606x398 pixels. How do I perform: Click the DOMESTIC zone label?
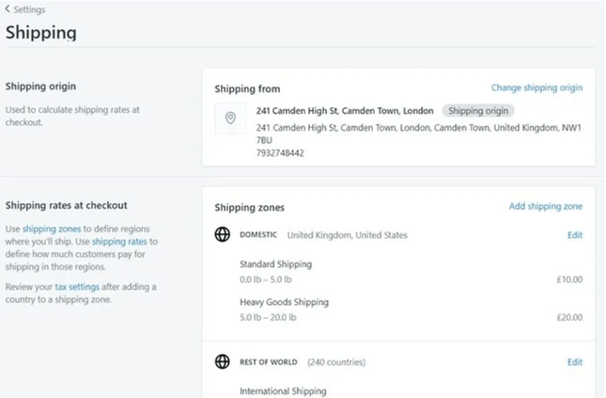pyautogui.click(x=258, y=234)
